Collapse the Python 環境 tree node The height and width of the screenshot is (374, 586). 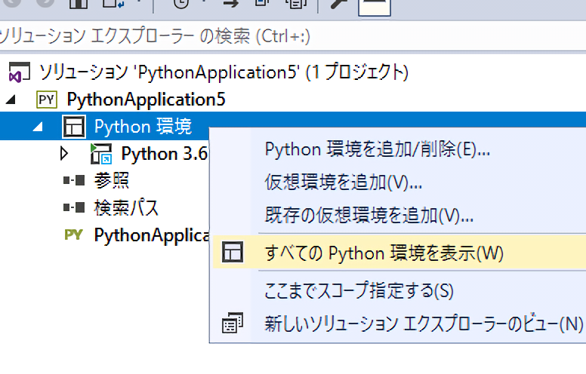pyautogui.click(x=38, y=127)
